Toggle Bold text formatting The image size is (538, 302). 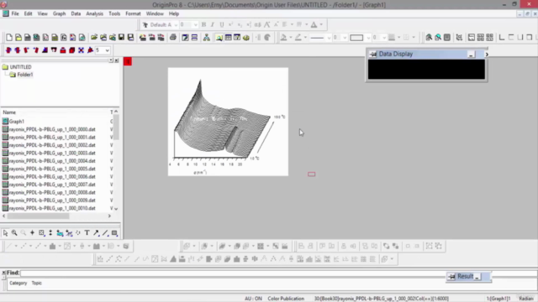pos(203,24)
